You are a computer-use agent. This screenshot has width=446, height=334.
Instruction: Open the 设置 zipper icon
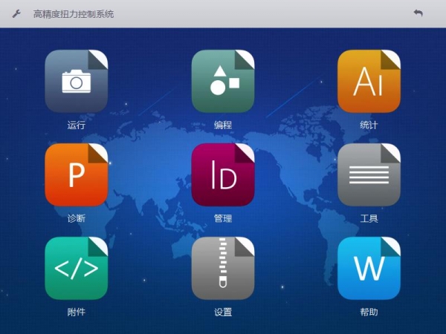coord(223,269)
